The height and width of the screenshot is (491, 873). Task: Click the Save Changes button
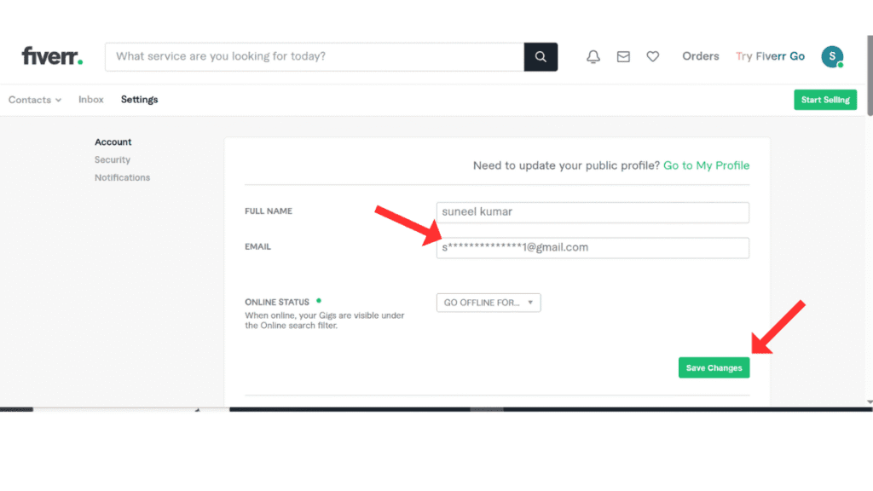[x=714, y=367]
